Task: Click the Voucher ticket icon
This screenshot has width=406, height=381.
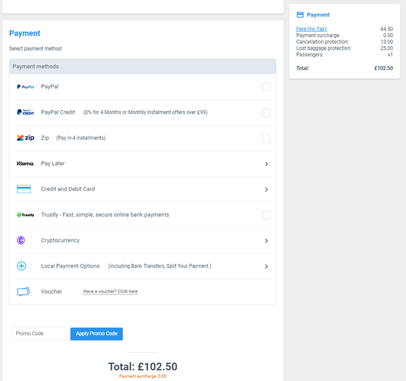Action: click(x=23, y=292)
